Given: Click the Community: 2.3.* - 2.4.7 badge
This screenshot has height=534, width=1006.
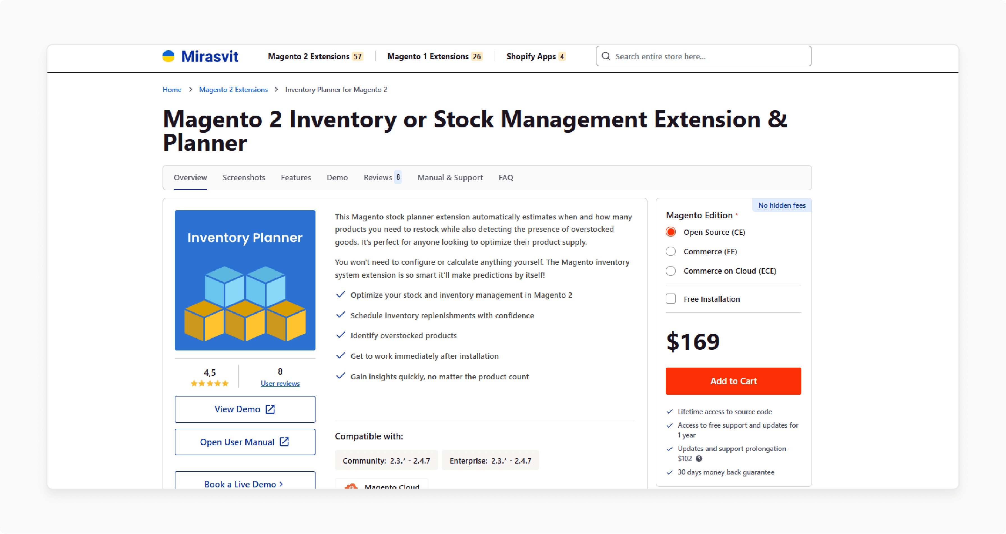Looking at the screenshot, I should click(386, 460).
